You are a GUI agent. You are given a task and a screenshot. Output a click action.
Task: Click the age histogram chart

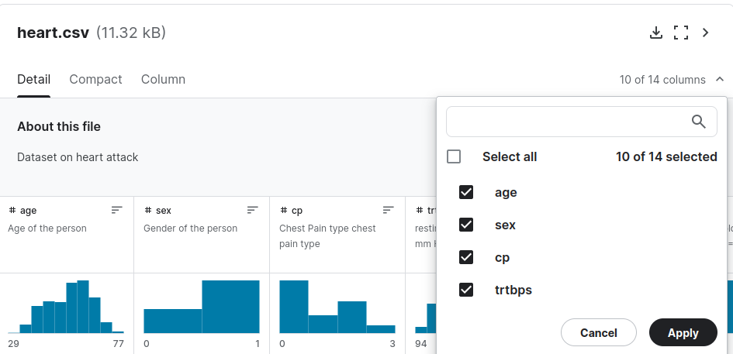tap(66, 307)
